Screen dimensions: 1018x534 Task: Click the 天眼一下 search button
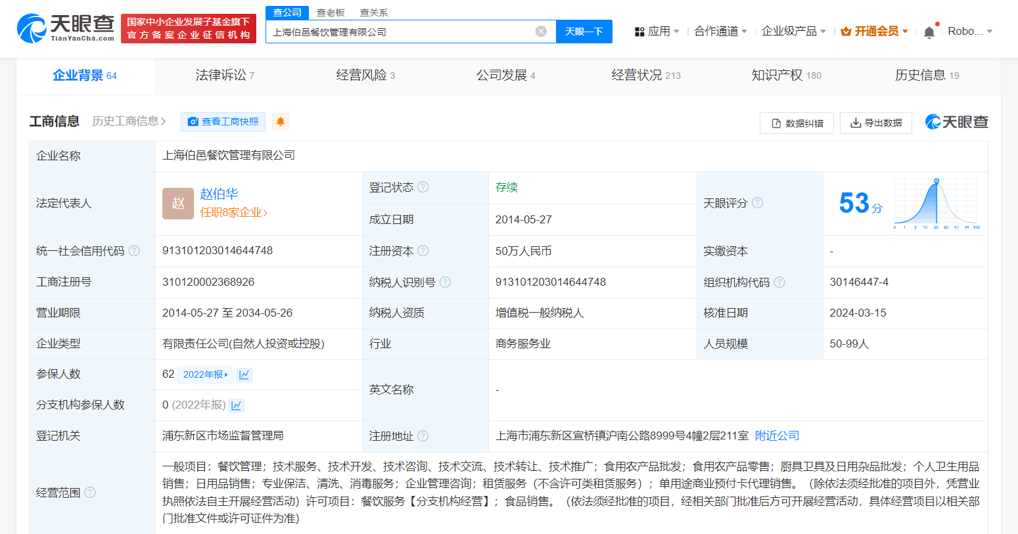click(x=584, y=31)
